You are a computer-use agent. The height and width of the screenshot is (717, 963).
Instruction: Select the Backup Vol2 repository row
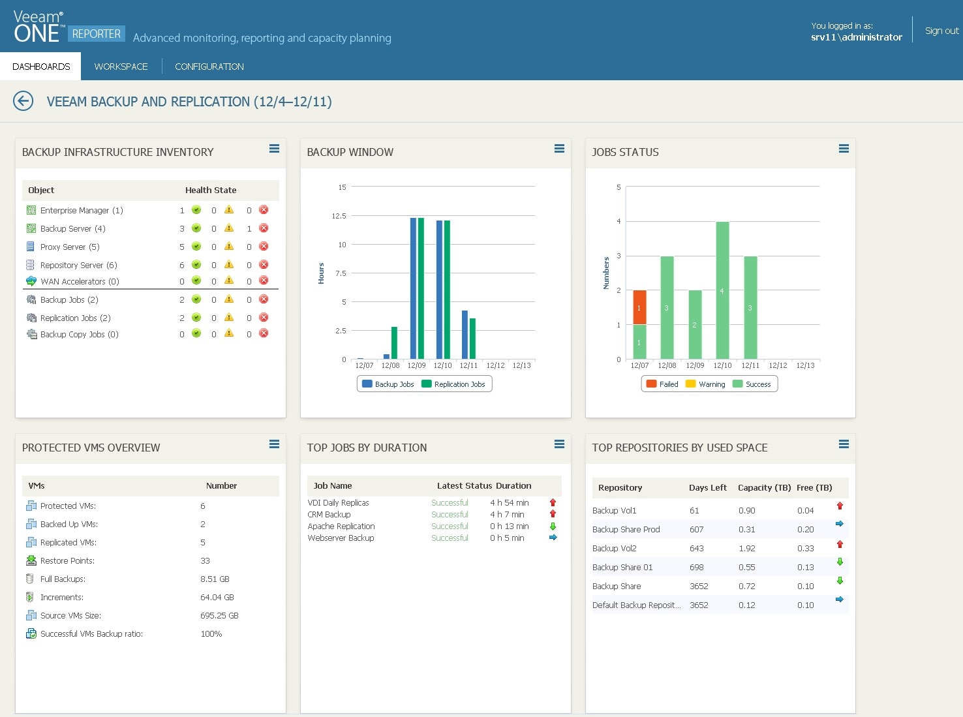pos(720,548)
